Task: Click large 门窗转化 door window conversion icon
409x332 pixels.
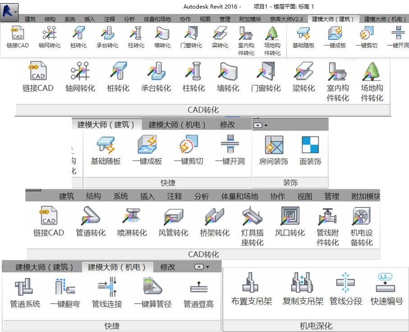Action: point(266,71)
